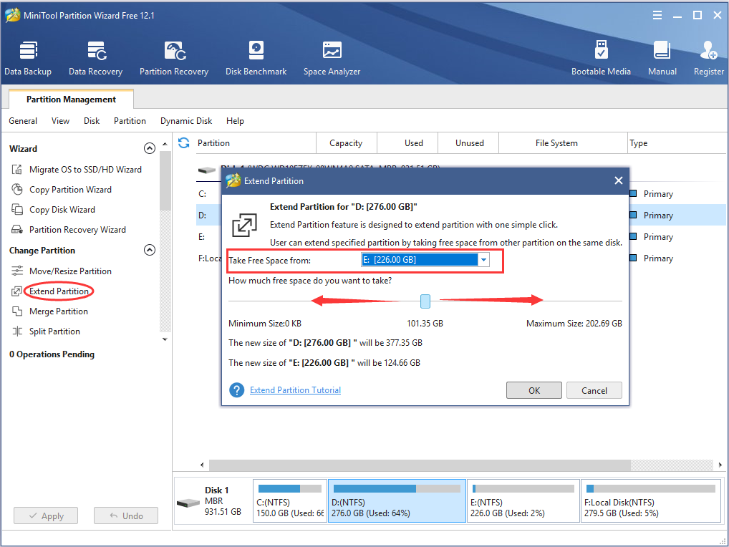This screenshot has height=547, width=729.
Task: Open the Partition menu
Action: tap(130, 121)
